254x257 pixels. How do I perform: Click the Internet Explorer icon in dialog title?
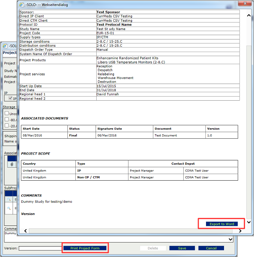pyautogui.click(x=21, y=5)
